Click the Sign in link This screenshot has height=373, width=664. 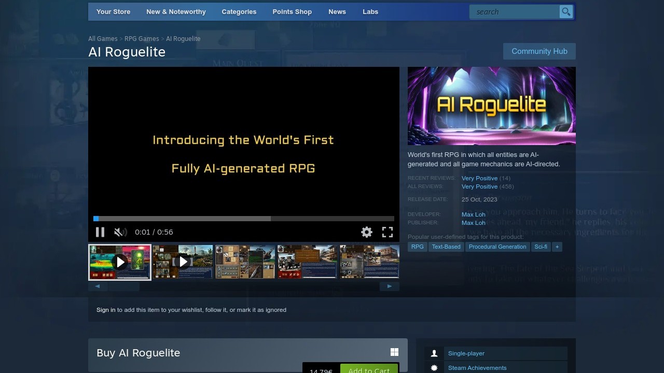point(106,310)
